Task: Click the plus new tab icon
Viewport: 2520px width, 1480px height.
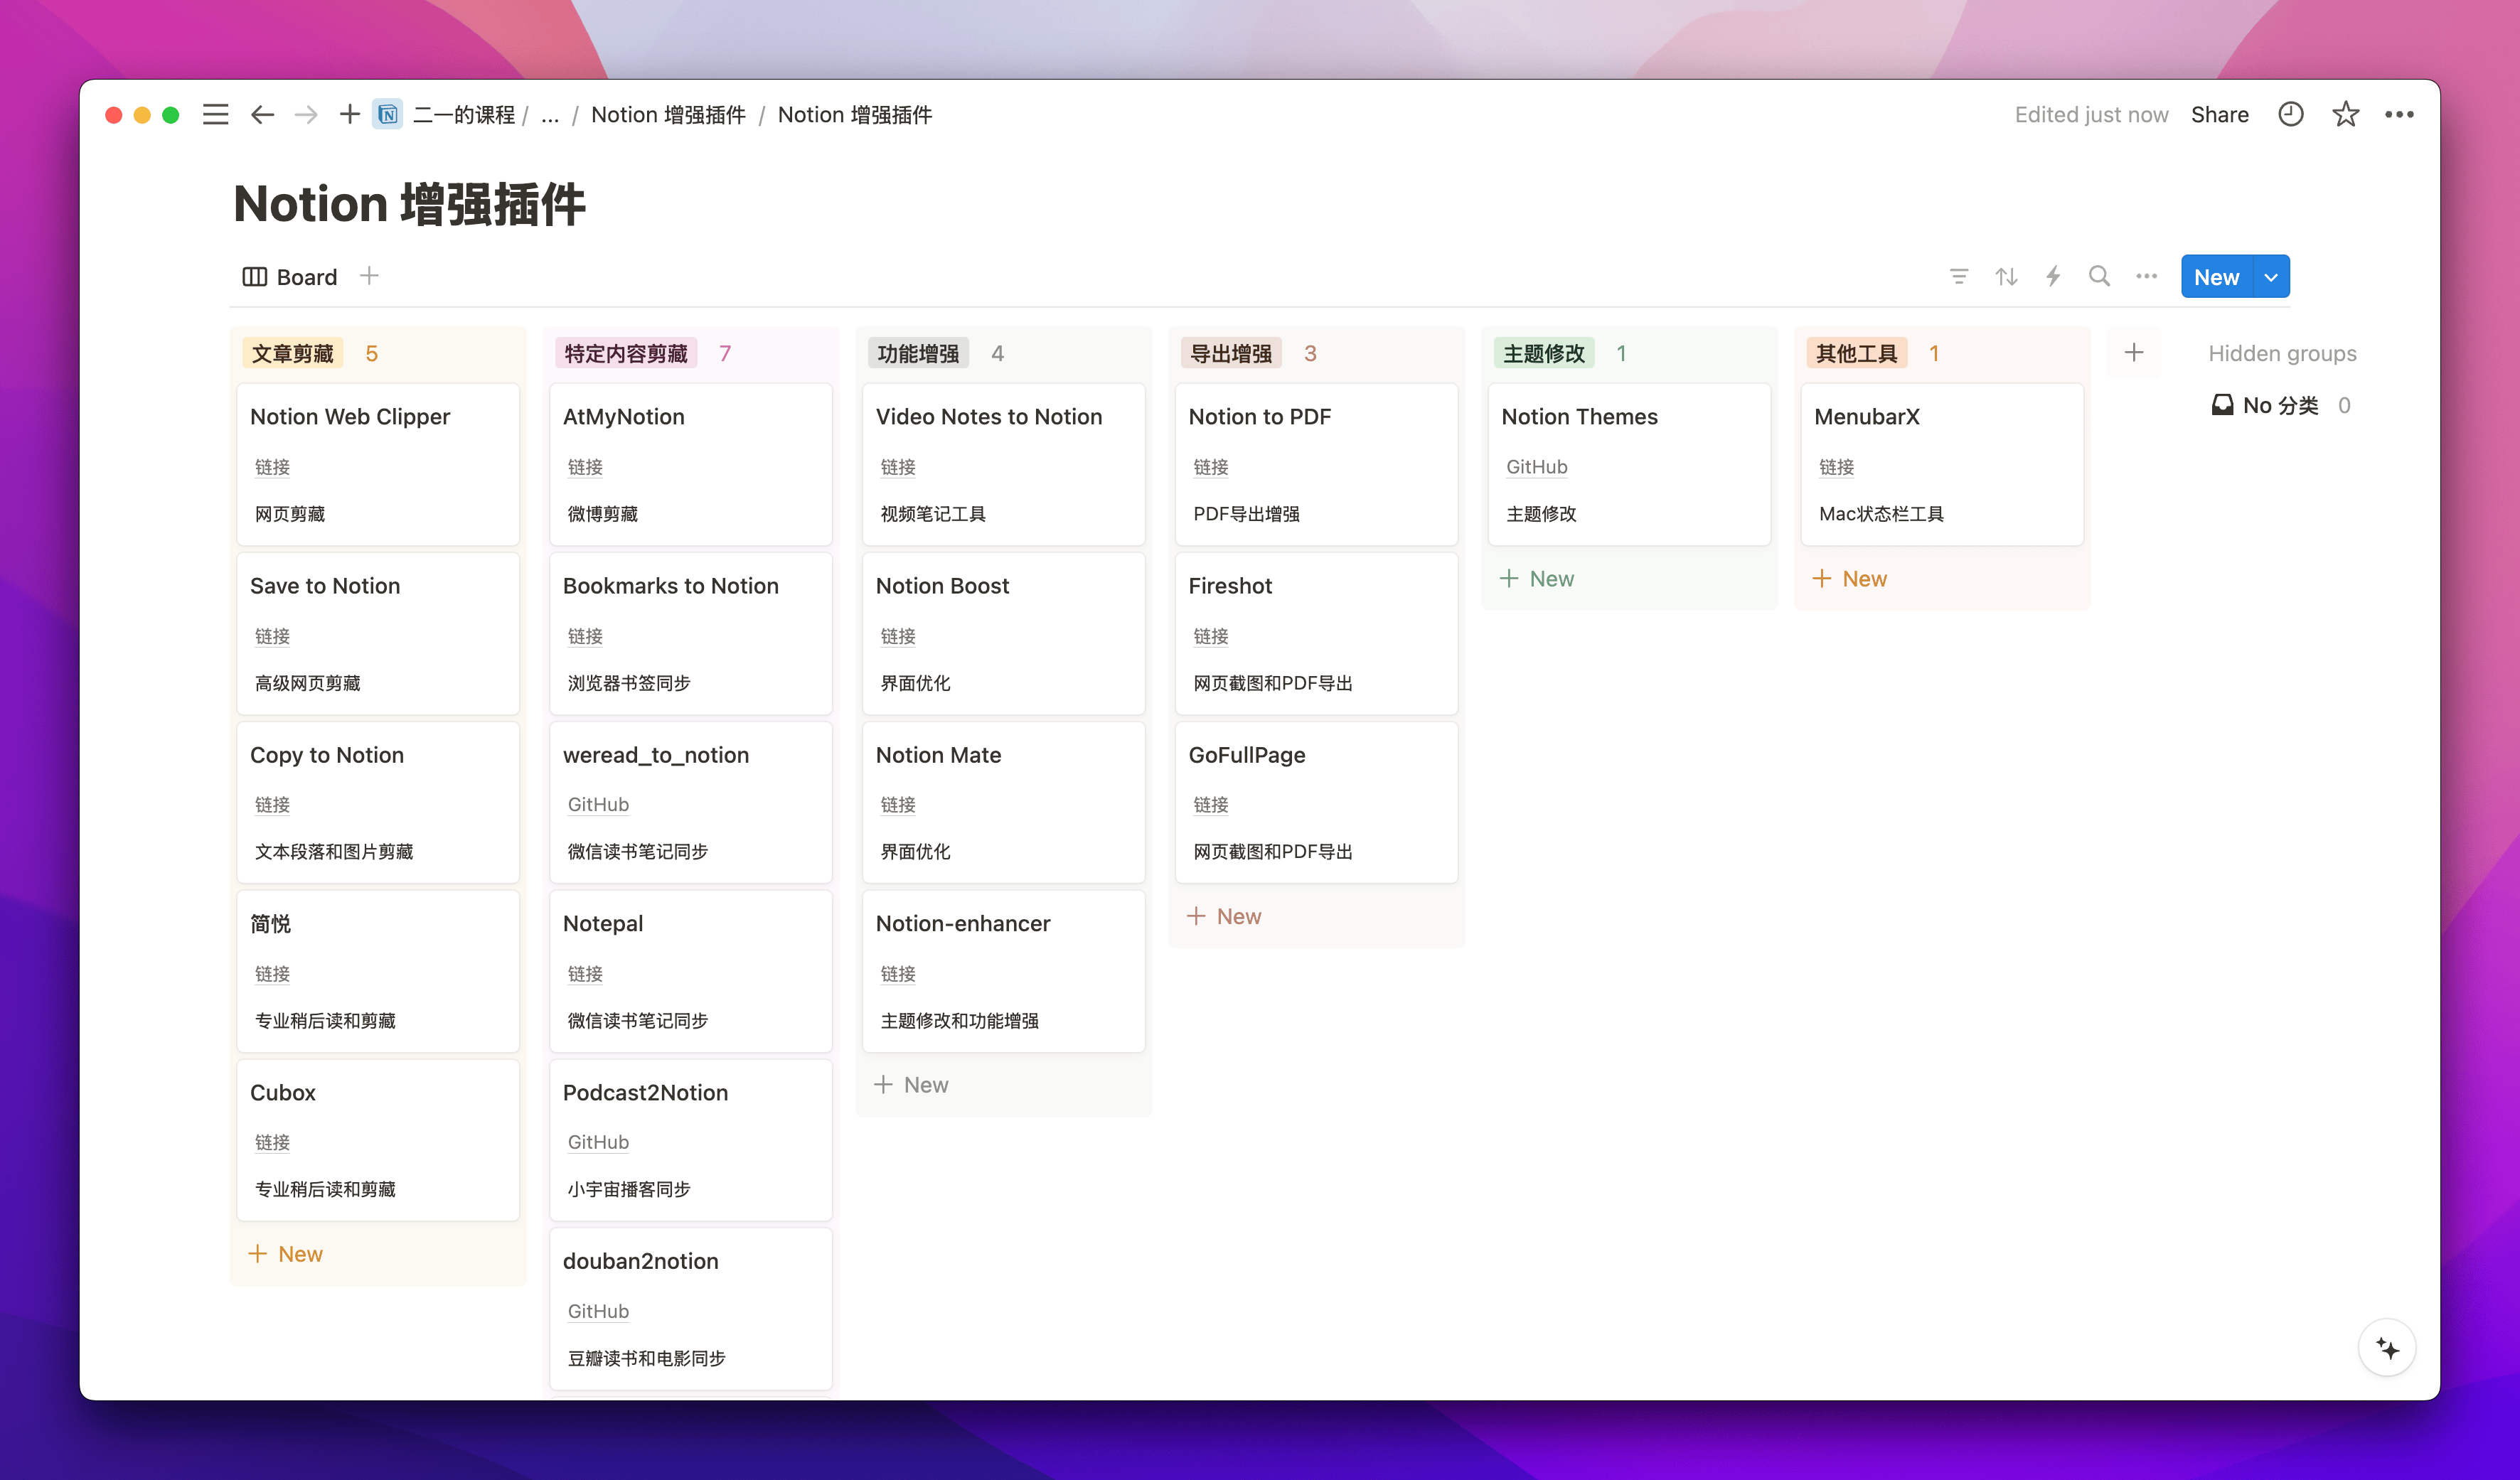Action: tap(349, 114)
